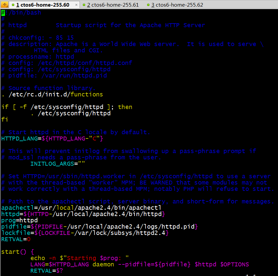Click the 'HTML files and CGI.' comment
This screenshot has height=276, width=278.
68,50
